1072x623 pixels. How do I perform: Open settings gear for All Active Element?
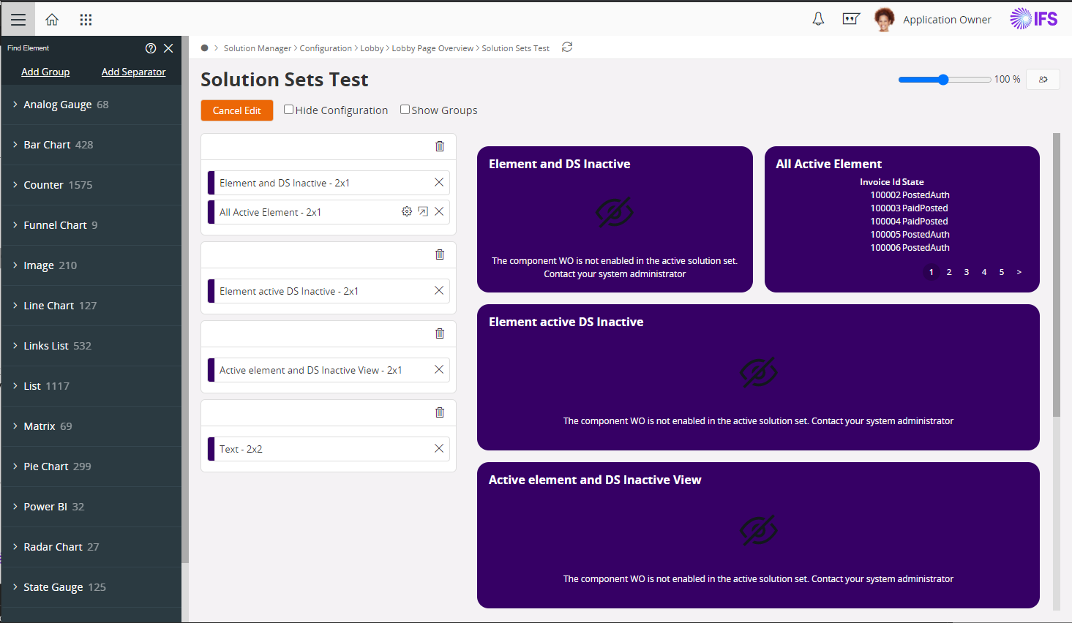(x=407, y=212)
